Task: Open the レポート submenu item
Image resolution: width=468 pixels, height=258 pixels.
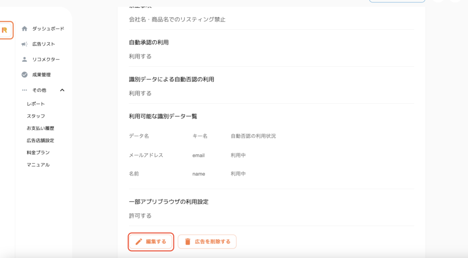Action: click(36, 104)
